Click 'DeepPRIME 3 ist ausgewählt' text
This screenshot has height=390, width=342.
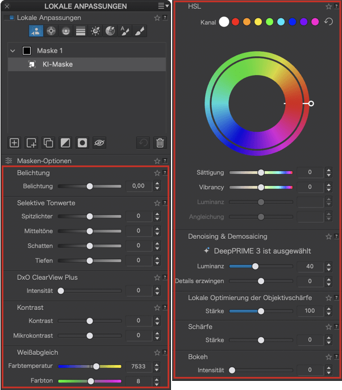262,251
